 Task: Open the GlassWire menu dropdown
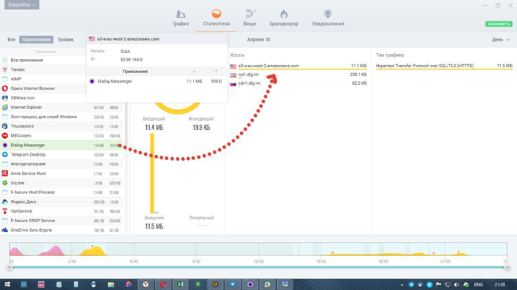click(21, 4)
